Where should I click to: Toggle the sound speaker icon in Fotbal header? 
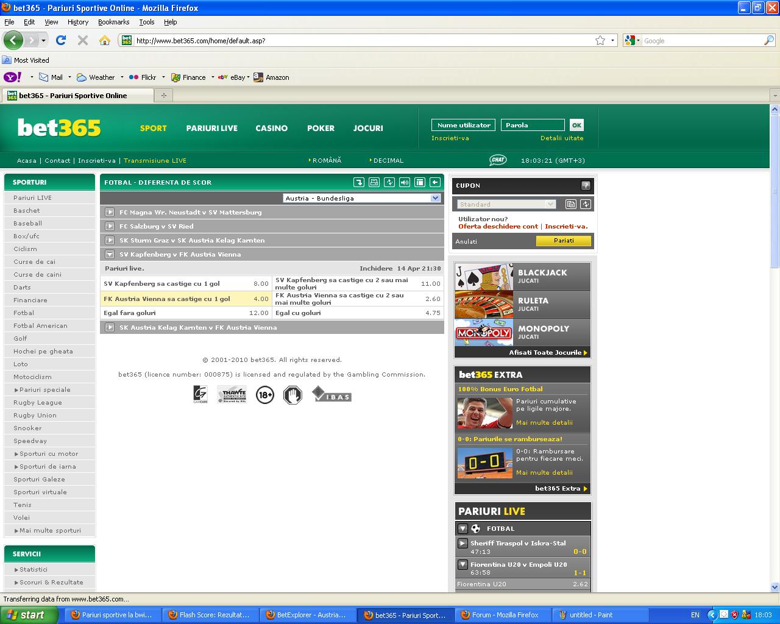(404, 182)
